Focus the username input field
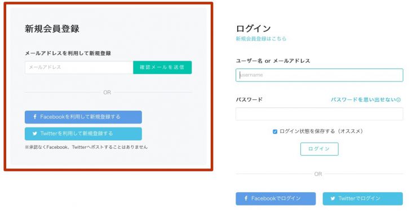417x214 pixels. [320, 75]
